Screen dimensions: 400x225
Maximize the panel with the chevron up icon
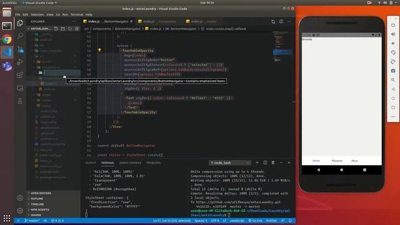click(x=281, y=162)
